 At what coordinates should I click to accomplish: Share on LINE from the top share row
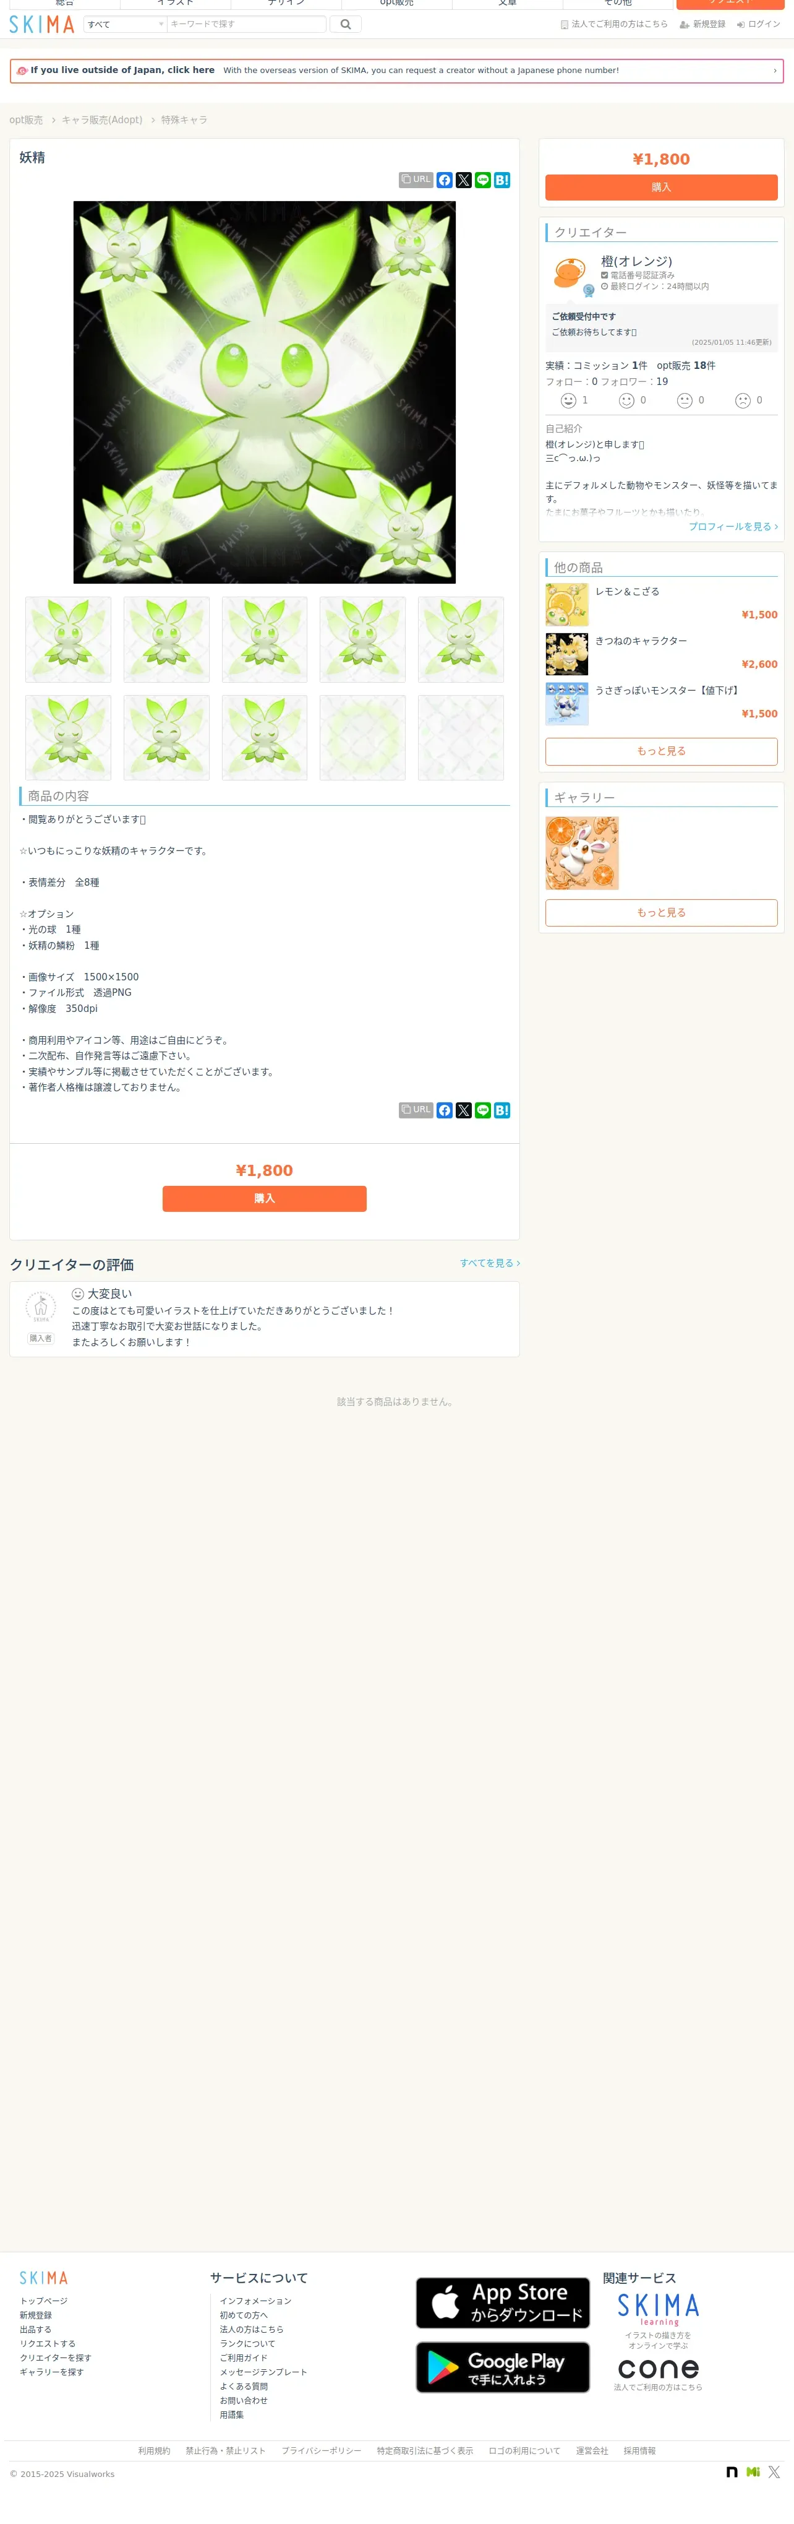point(483,180)
